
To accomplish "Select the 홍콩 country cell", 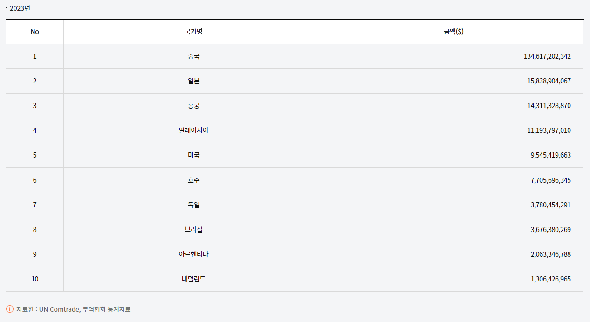I will (193, 106).
